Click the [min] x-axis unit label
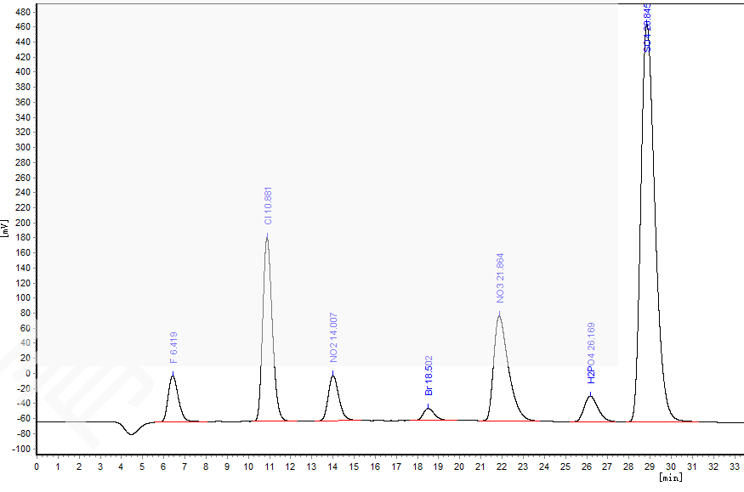This screenshot has height=492, width=744. coord(671,478)
